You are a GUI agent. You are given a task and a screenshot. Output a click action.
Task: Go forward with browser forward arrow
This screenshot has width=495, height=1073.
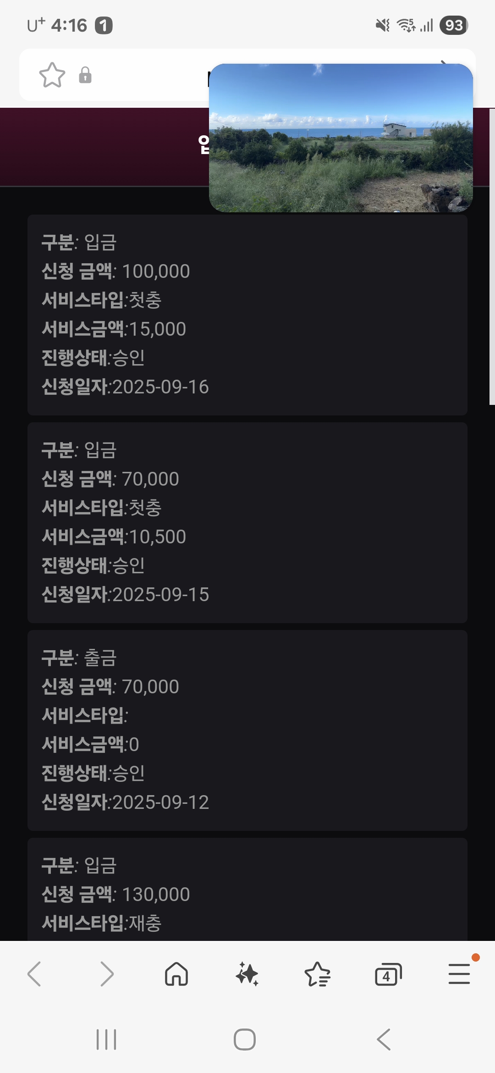106,973
